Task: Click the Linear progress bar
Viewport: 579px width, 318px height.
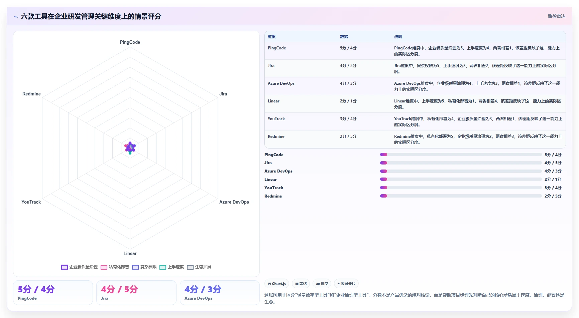Action: pos(461,180)
